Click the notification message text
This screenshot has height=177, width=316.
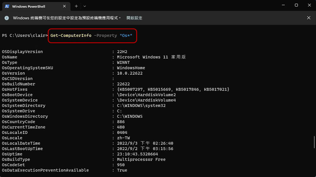coord(67,18)
